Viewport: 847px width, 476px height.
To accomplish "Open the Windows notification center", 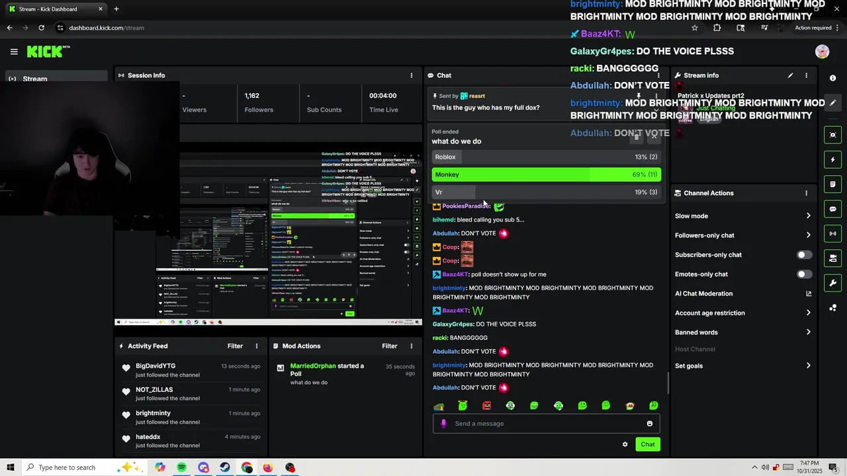I will (x=833, y=467).
